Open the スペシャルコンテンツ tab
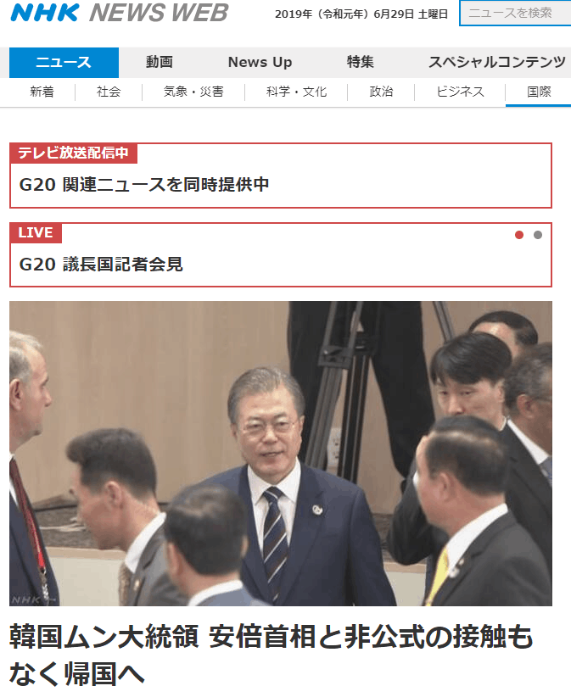 [x=497, y=62]
